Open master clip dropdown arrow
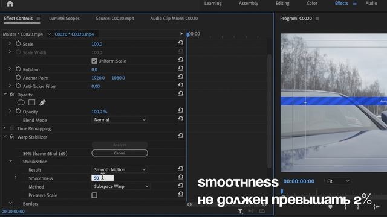387x217 pixels. click(49, 34)
